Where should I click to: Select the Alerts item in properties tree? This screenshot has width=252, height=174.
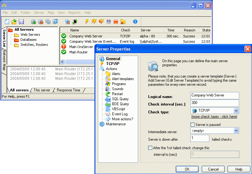pyautogui.click(x=116, y=74)
